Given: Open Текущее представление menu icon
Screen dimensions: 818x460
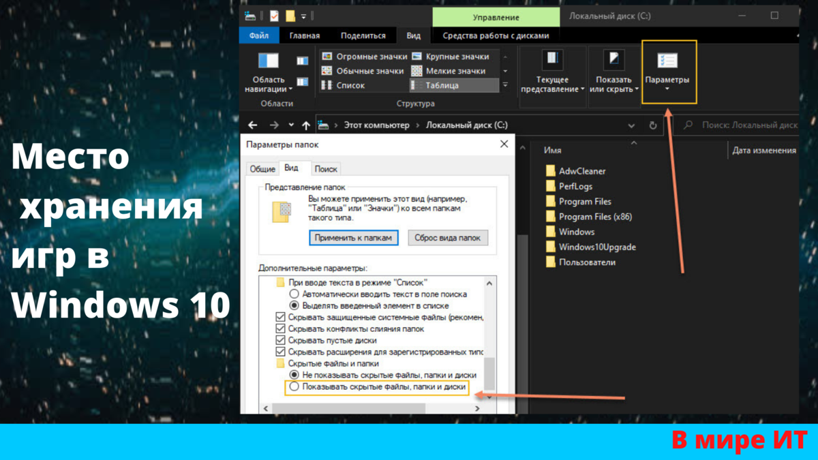Looking at the screenshot, I should (552, 60).
